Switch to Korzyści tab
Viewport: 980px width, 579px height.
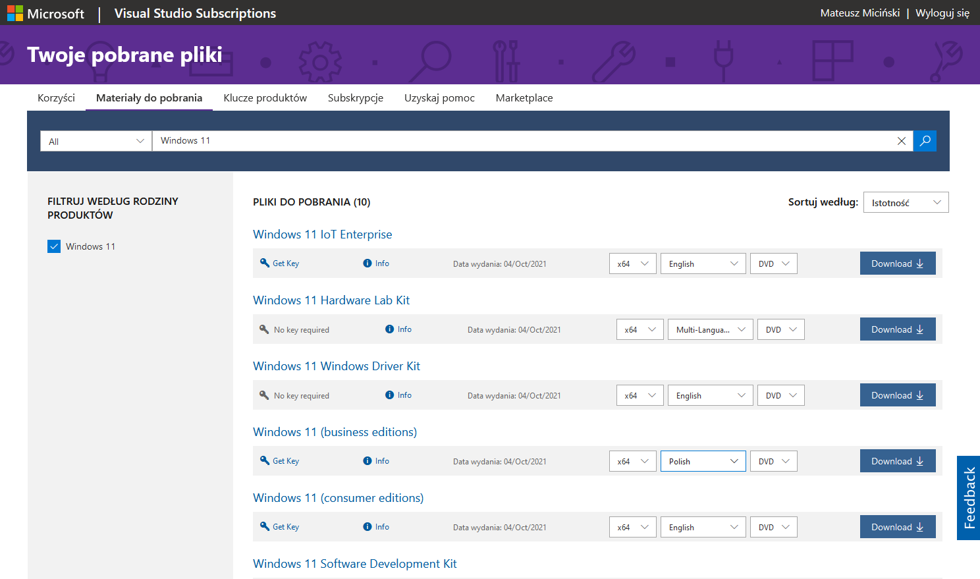pyautogui.click(x=56, y=97)
